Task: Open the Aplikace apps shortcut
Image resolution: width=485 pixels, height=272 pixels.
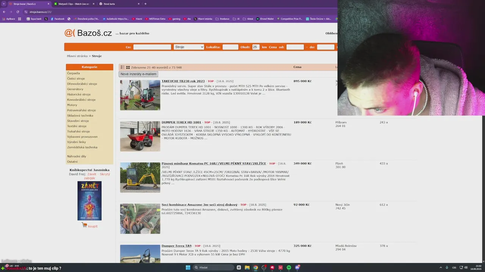Action: [8, 19]
